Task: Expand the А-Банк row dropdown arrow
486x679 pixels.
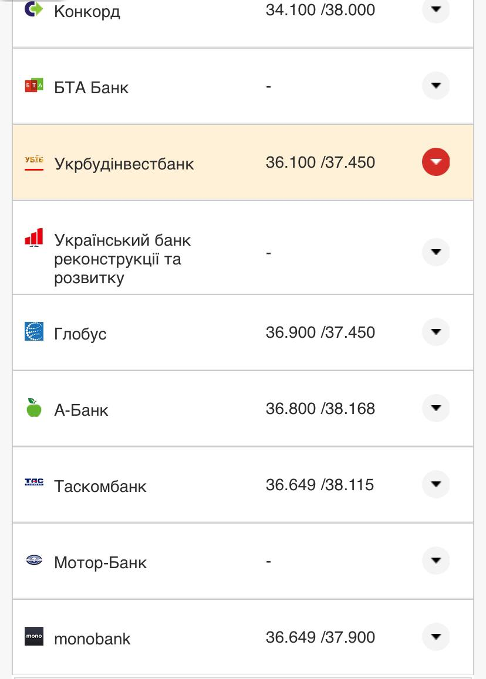Action: coord(436,408)
